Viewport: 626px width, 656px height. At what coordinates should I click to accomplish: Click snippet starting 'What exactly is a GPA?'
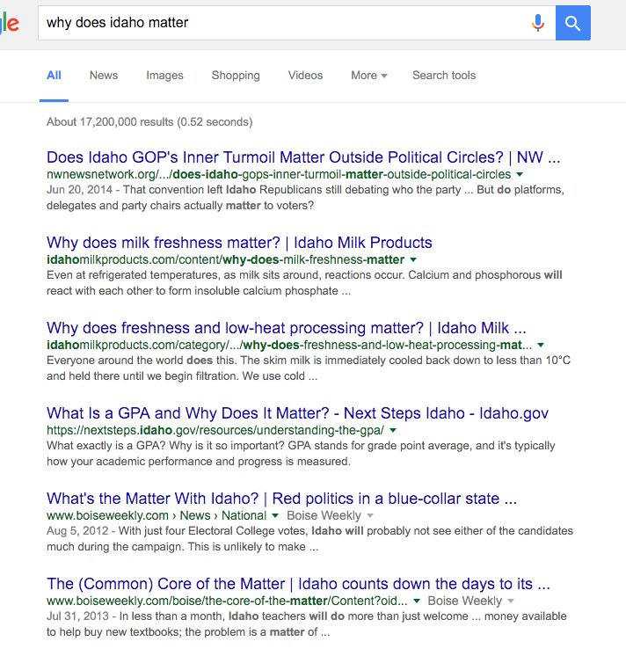301,454
